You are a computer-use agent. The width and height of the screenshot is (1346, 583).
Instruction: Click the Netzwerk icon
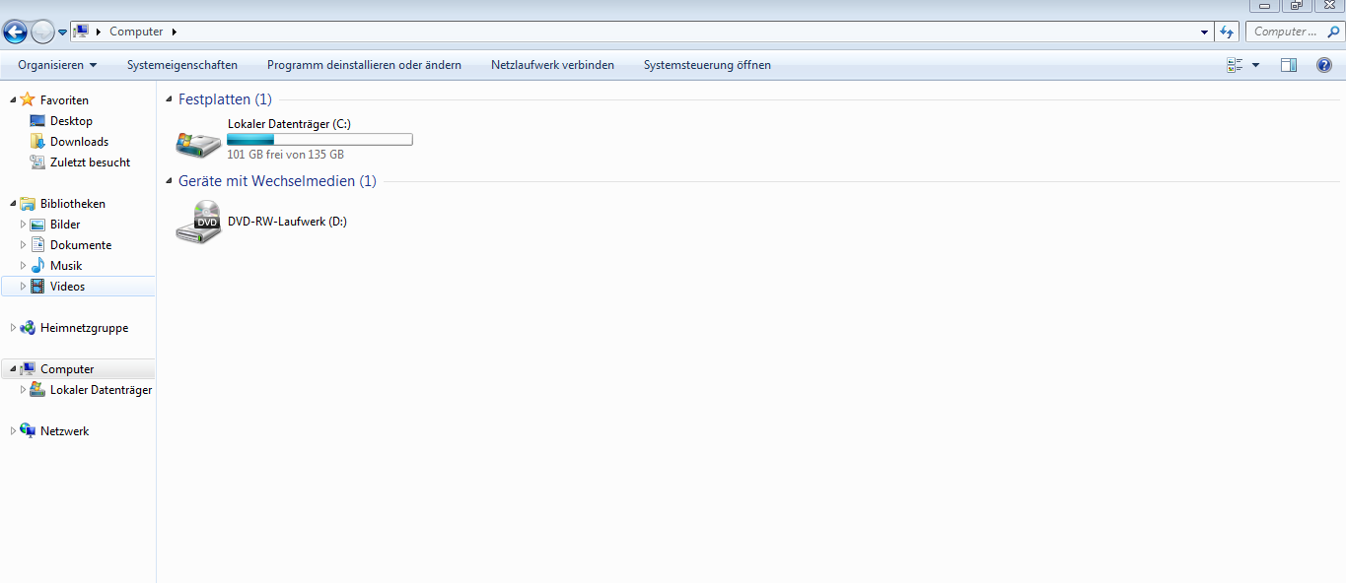click(28, 431)
